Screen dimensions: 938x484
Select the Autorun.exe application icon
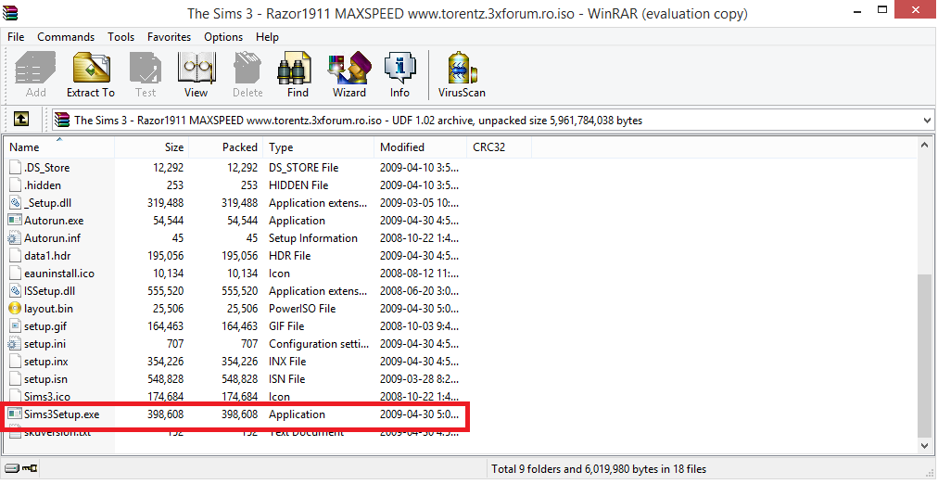click(15, 220)
